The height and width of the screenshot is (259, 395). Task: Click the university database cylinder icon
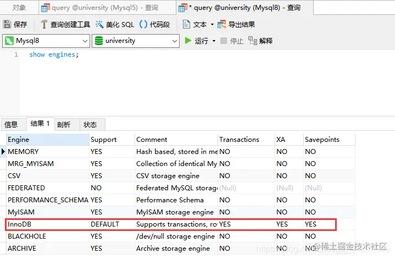pyautogui.click(x=99, y=41)
